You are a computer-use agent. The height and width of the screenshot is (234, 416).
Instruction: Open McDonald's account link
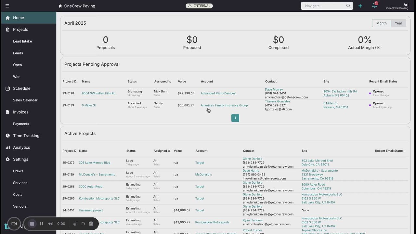(203, 175)
